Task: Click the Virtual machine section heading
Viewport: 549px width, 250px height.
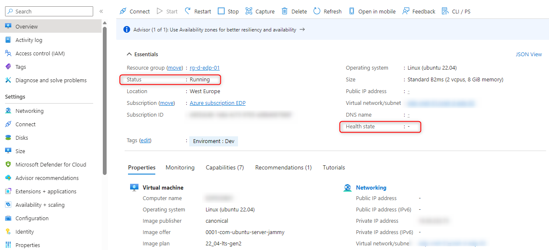Action: point(163,187)
